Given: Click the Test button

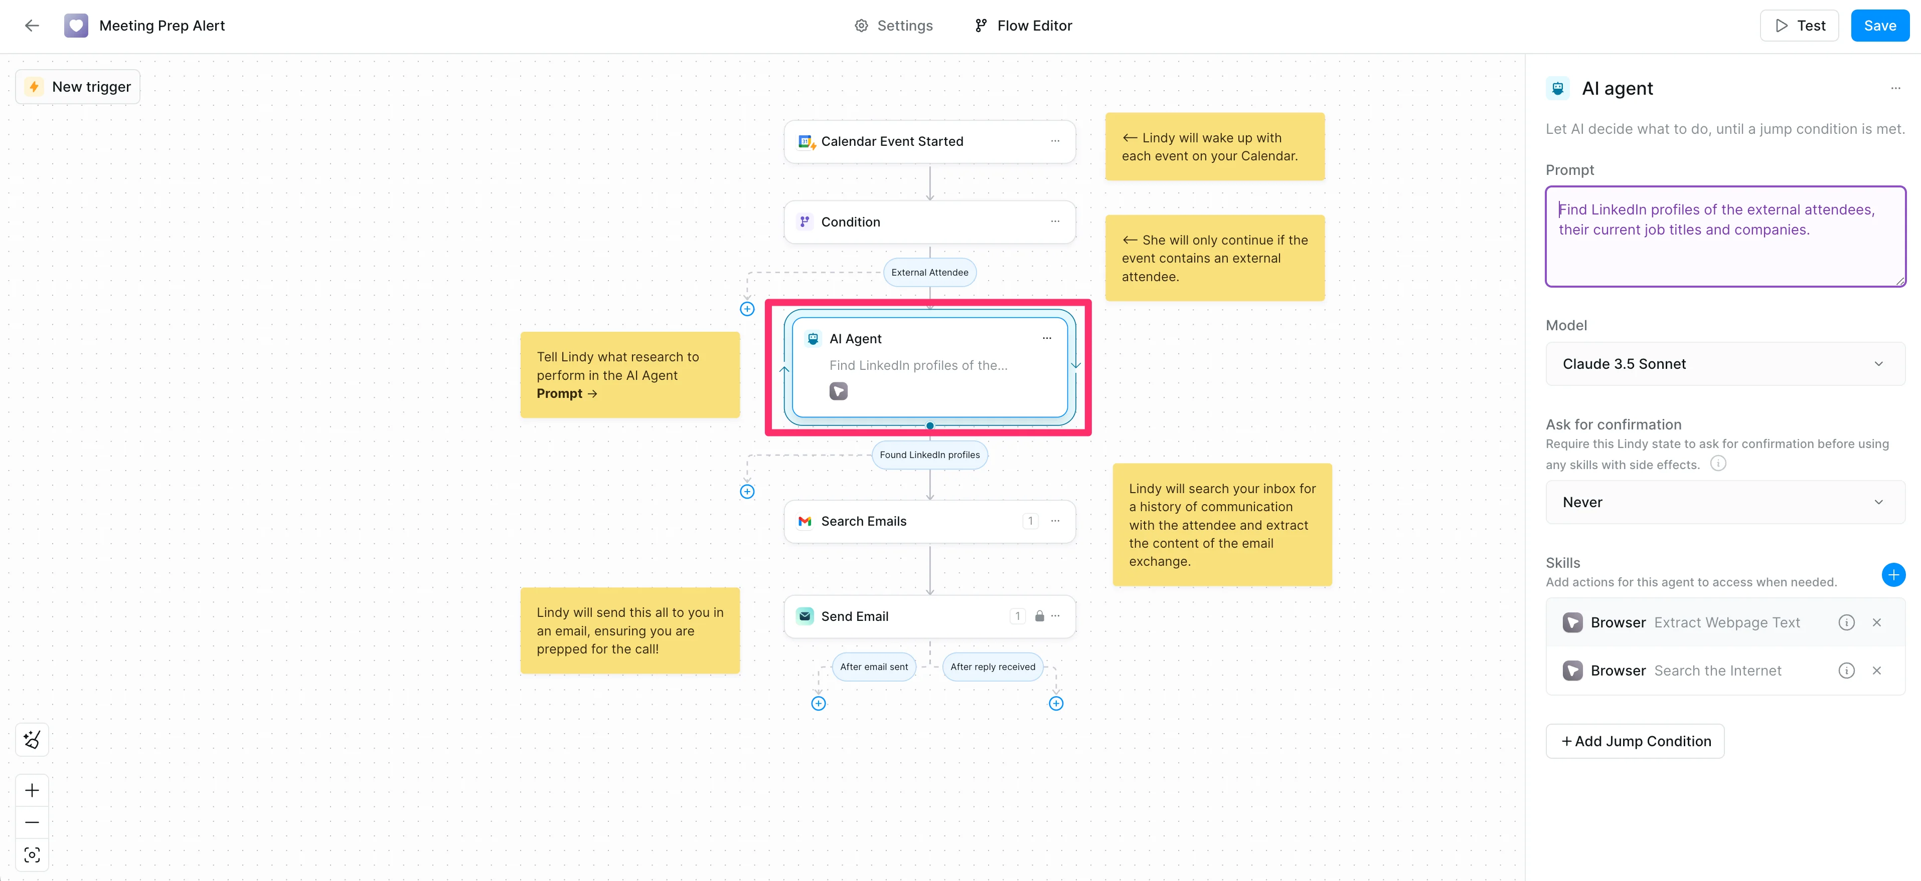Looking at the screenshot, I should [1800, 26].
